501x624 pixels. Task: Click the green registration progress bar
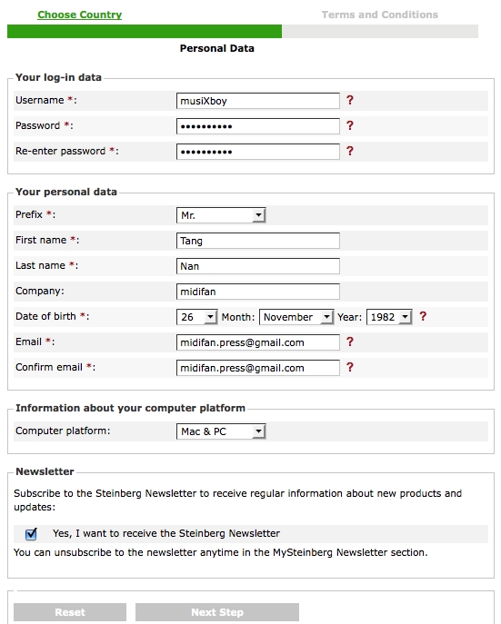point(145,32)
